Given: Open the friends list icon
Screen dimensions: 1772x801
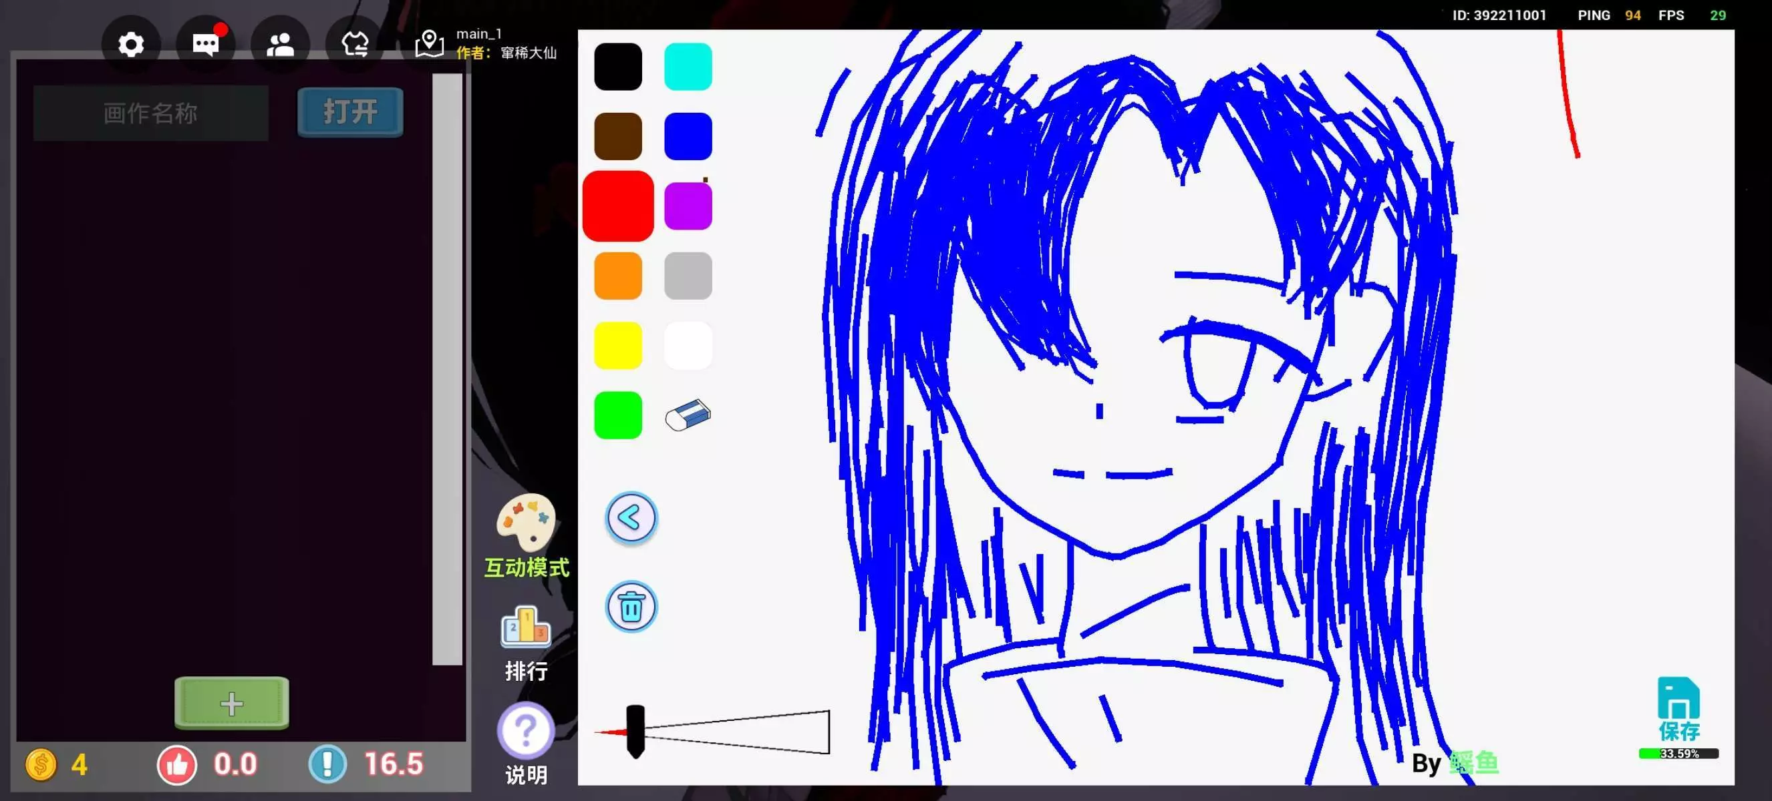Looking at the screenshot, I should 280,45.
